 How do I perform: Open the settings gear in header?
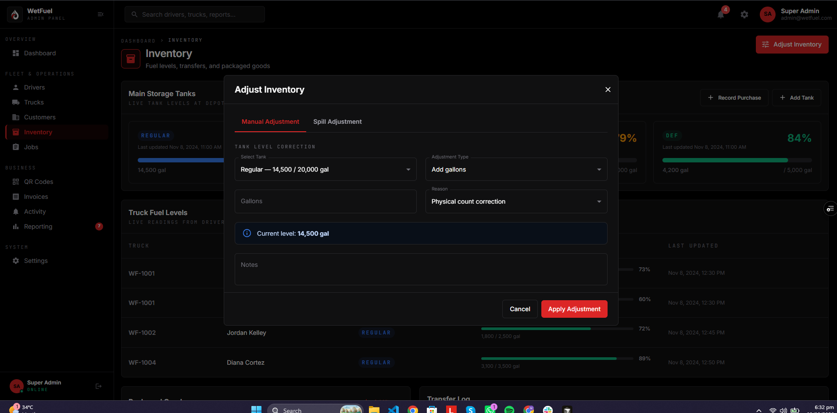[x=744, y=14]
